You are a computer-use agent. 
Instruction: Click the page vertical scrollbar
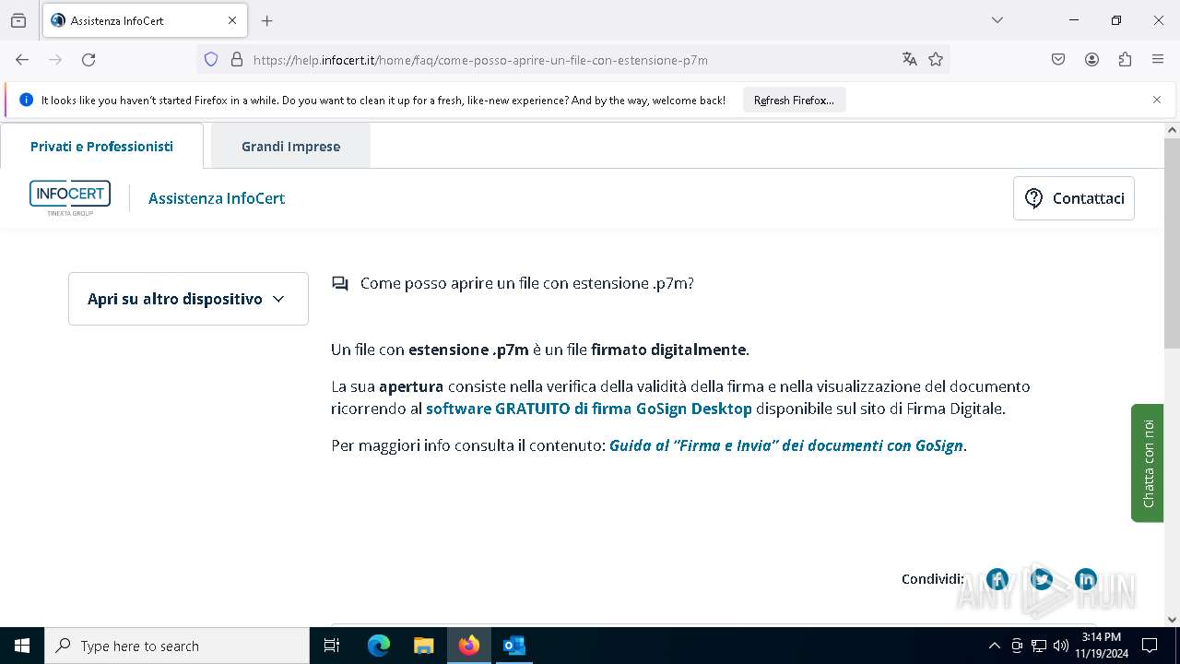click(x=1172, y=243)
